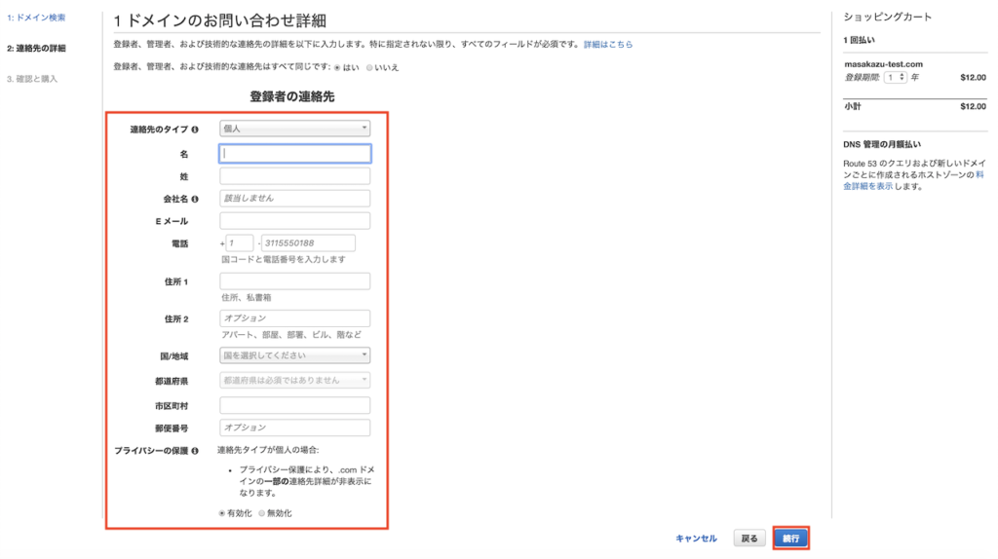
Task: Click info icon next to 連絡先のタイプ
Action: 196,130
